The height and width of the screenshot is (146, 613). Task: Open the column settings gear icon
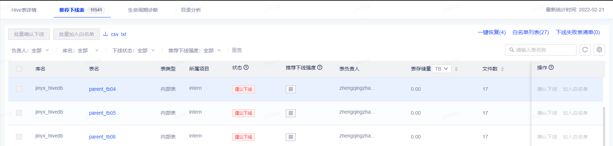[x=599, y=50]
